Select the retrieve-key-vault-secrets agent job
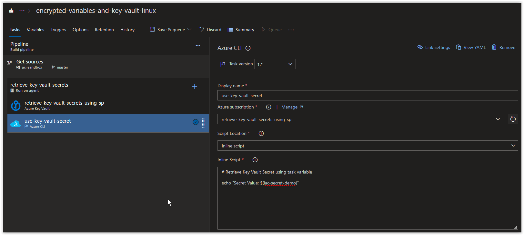This screenshot has width=524, height=235. [x=108, y=87]
